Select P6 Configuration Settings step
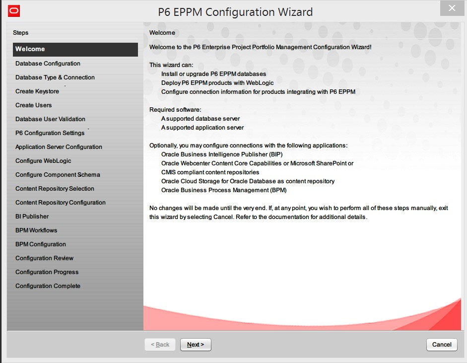This screenshot has width=467, height=363. 50,133
